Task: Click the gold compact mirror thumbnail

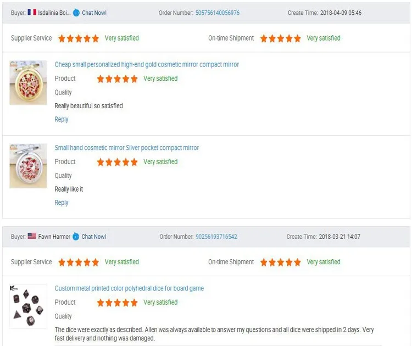Action: 28,82
